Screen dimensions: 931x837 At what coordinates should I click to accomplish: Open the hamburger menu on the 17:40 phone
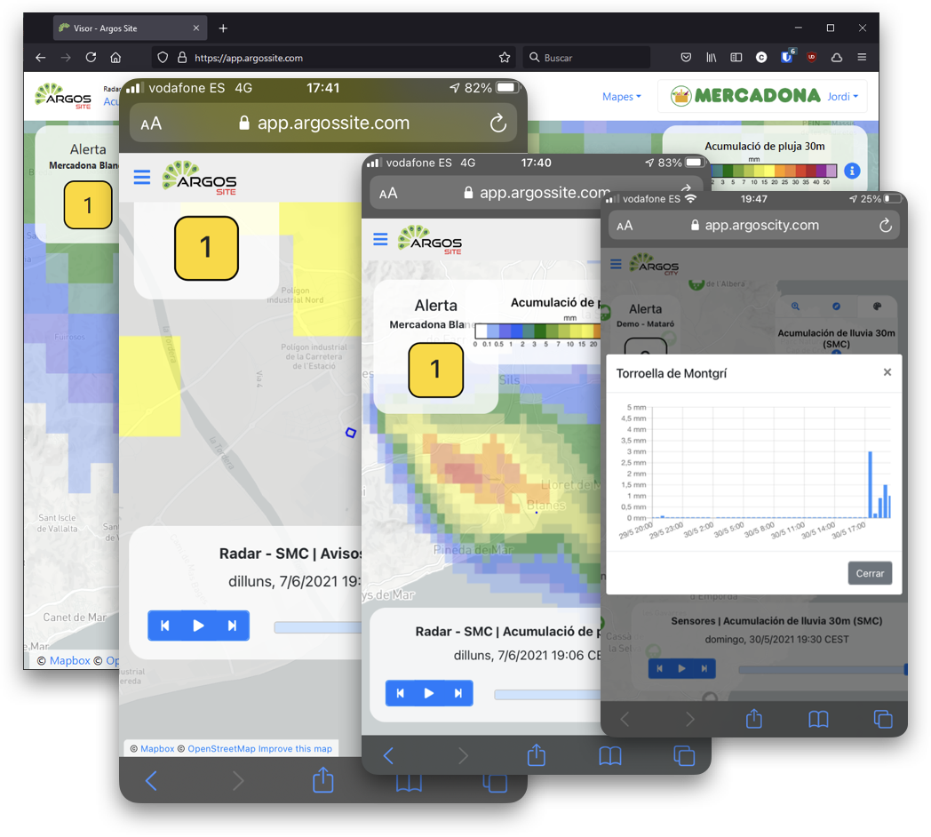[380, 239]
